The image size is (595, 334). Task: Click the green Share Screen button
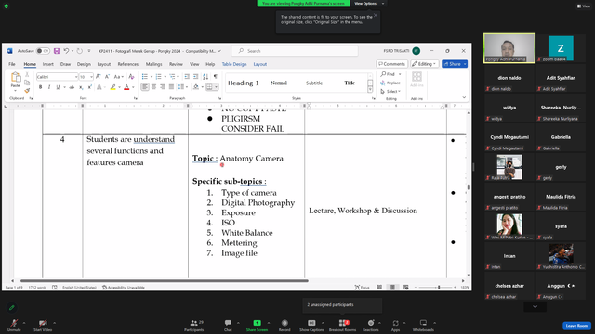tap(257, 325)
